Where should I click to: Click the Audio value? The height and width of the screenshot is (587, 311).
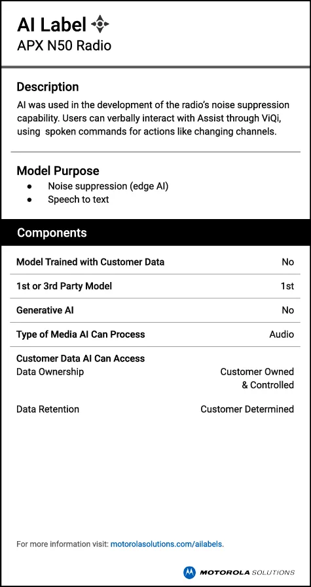(282, 334)
